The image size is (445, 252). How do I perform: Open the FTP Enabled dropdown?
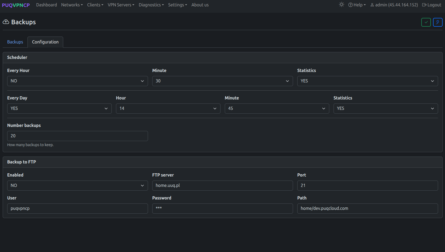pos(78,186)
